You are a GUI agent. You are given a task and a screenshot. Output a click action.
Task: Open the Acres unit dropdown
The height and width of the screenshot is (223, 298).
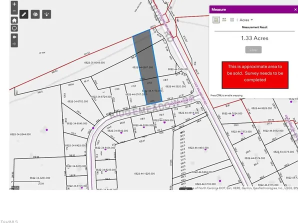246,20
